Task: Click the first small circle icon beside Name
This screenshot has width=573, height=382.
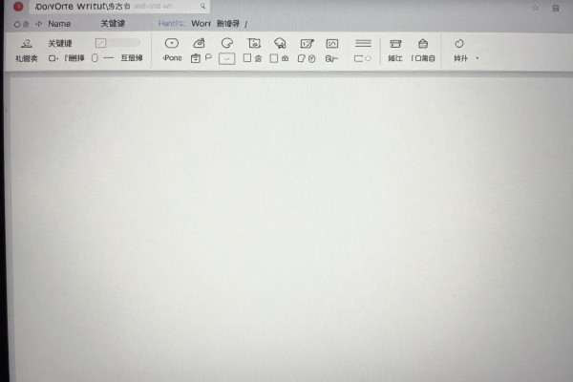Action: point(17,25)
